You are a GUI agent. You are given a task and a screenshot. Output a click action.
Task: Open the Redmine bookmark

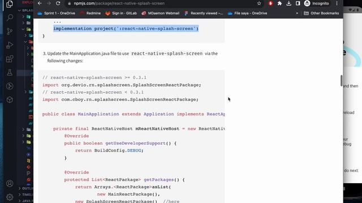(90, 14)
